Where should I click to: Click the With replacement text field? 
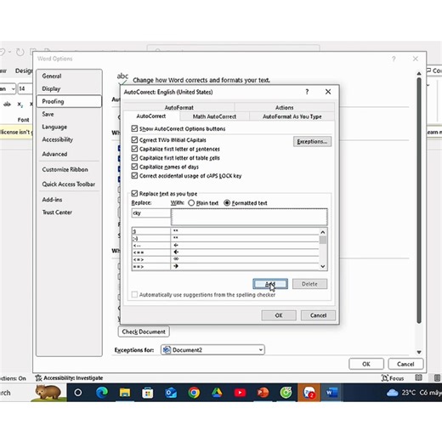click(x=249, y=217)
